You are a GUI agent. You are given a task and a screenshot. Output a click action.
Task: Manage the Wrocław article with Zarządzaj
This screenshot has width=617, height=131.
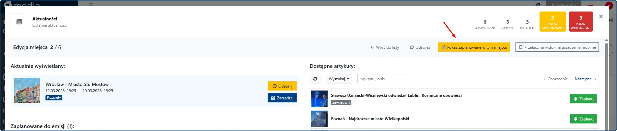pyautogui.click(x=282, y=98)
